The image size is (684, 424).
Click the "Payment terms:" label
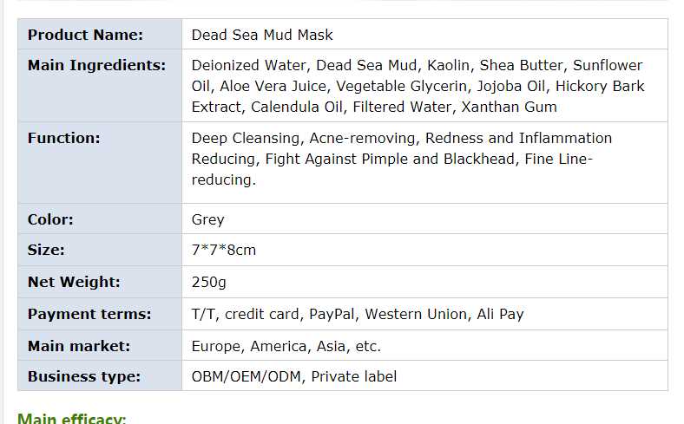[x=89, y=314]
